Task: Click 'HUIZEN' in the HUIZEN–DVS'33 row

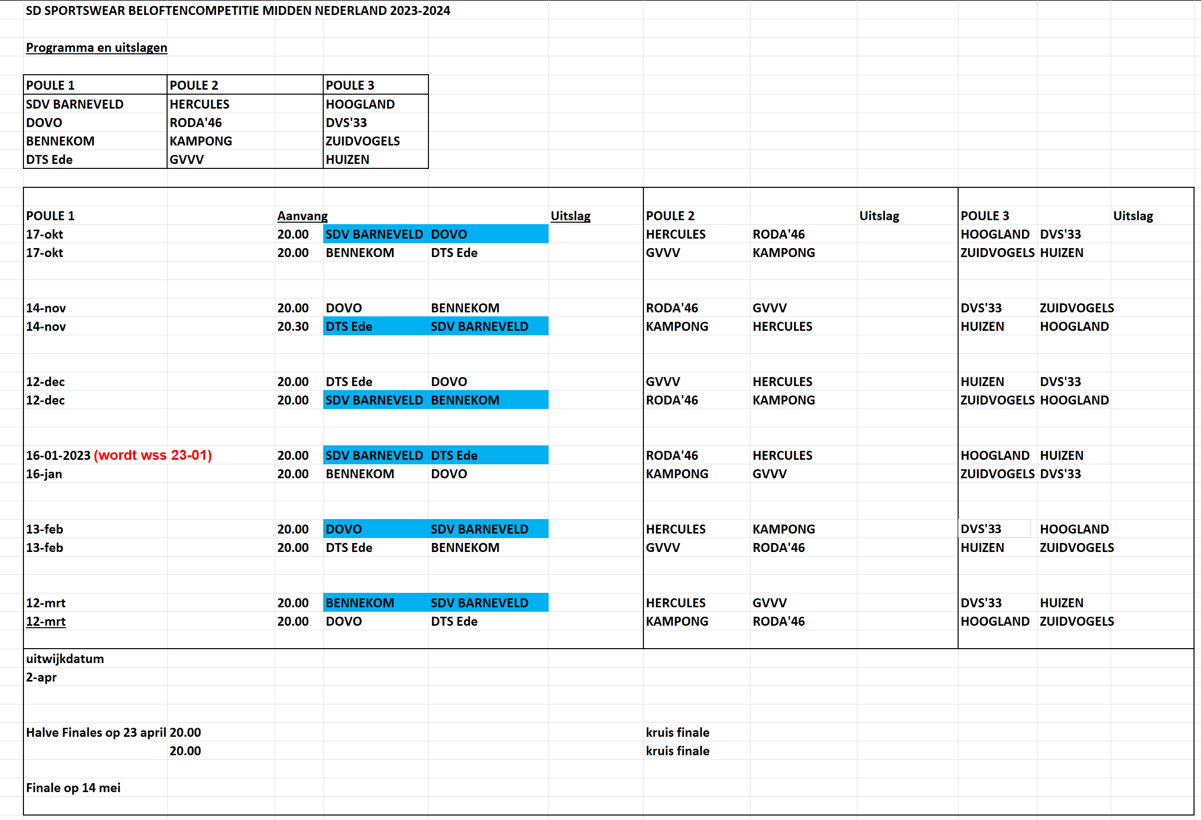Action: (x=982, y=382)
